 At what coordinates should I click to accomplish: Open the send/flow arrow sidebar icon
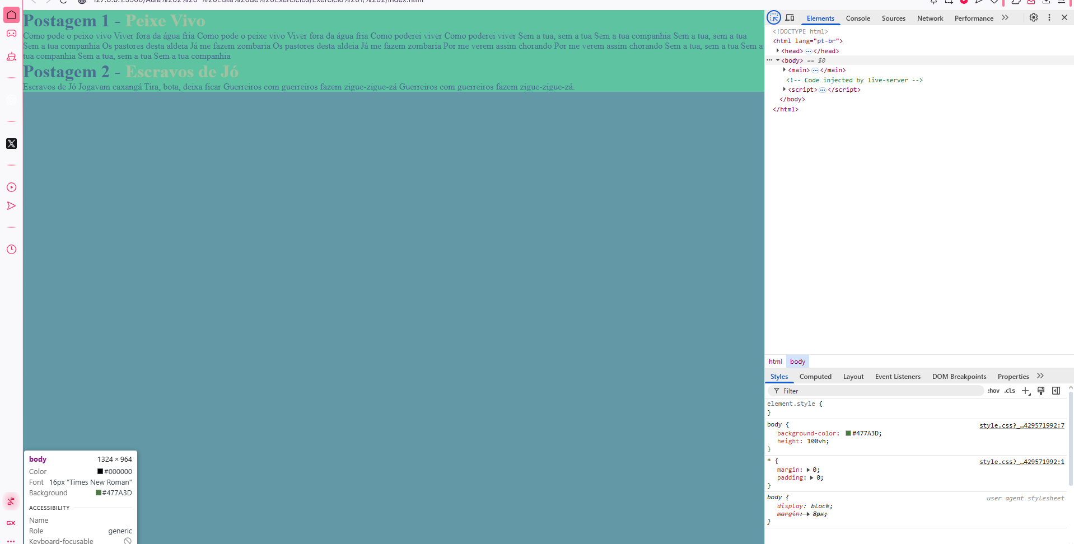coord(11,206)
